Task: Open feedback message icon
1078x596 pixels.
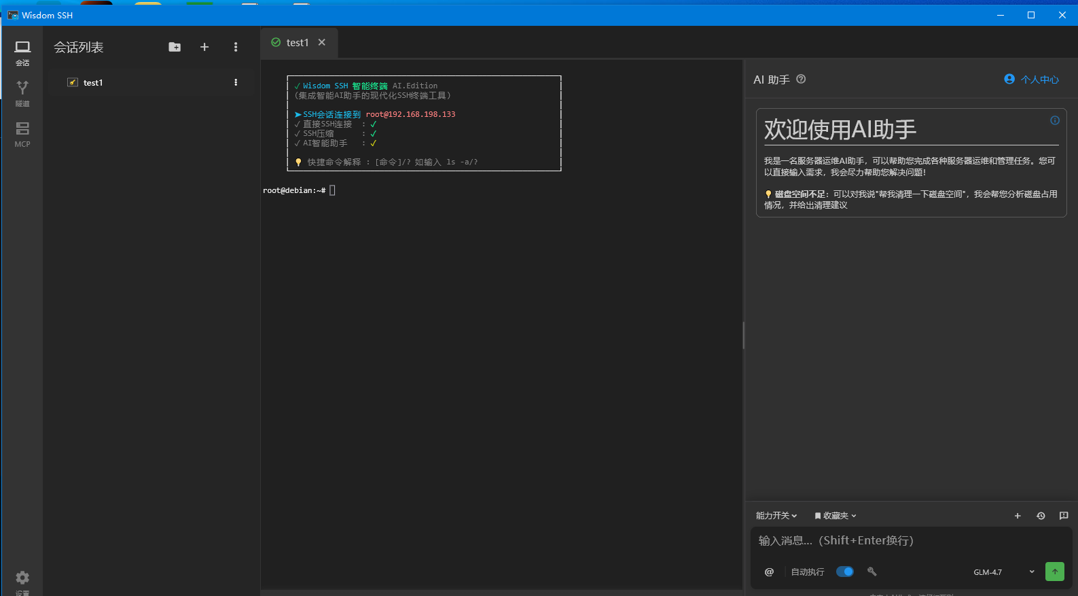Action: (1064, 516)
